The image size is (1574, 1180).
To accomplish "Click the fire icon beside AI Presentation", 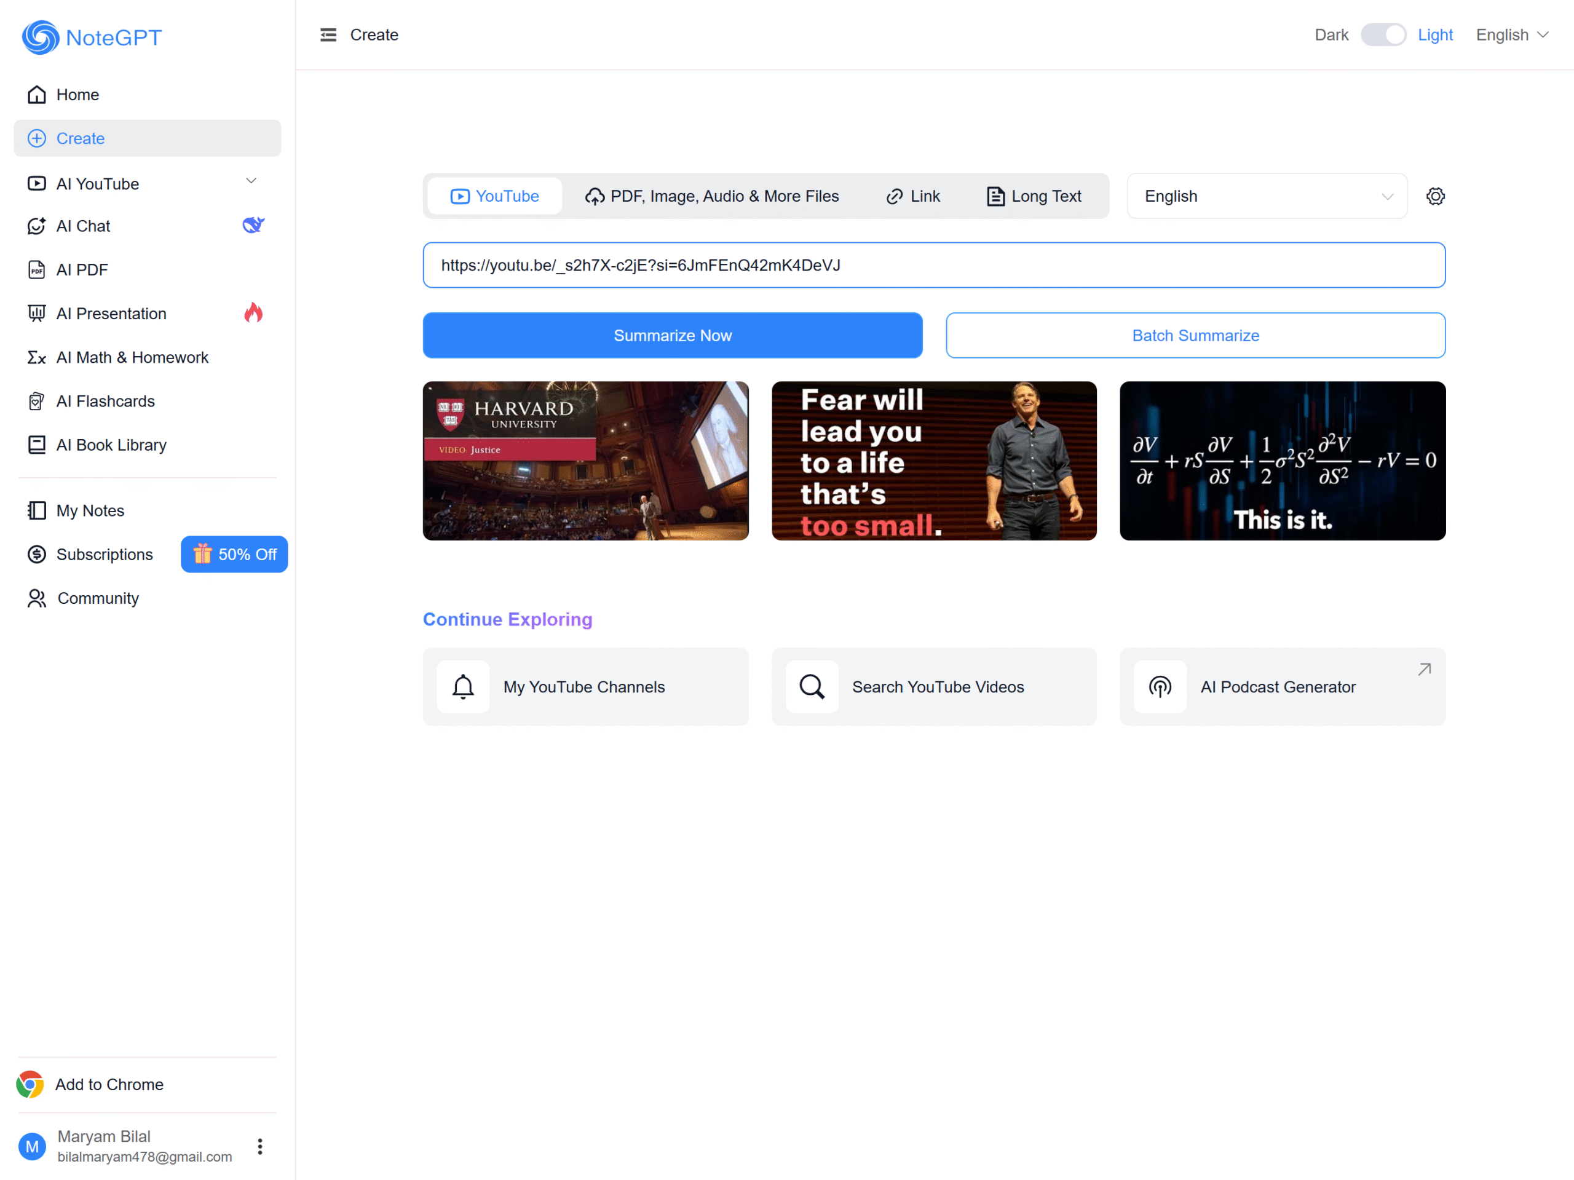I will point(253,313).
